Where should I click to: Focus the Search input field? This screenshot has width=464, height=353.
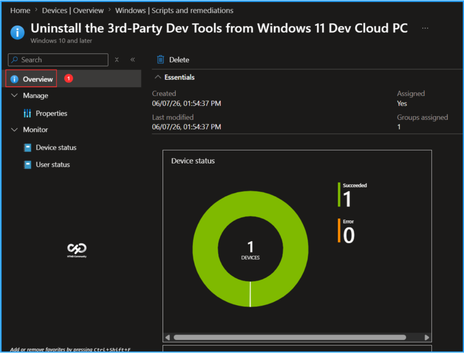[58, 60]
